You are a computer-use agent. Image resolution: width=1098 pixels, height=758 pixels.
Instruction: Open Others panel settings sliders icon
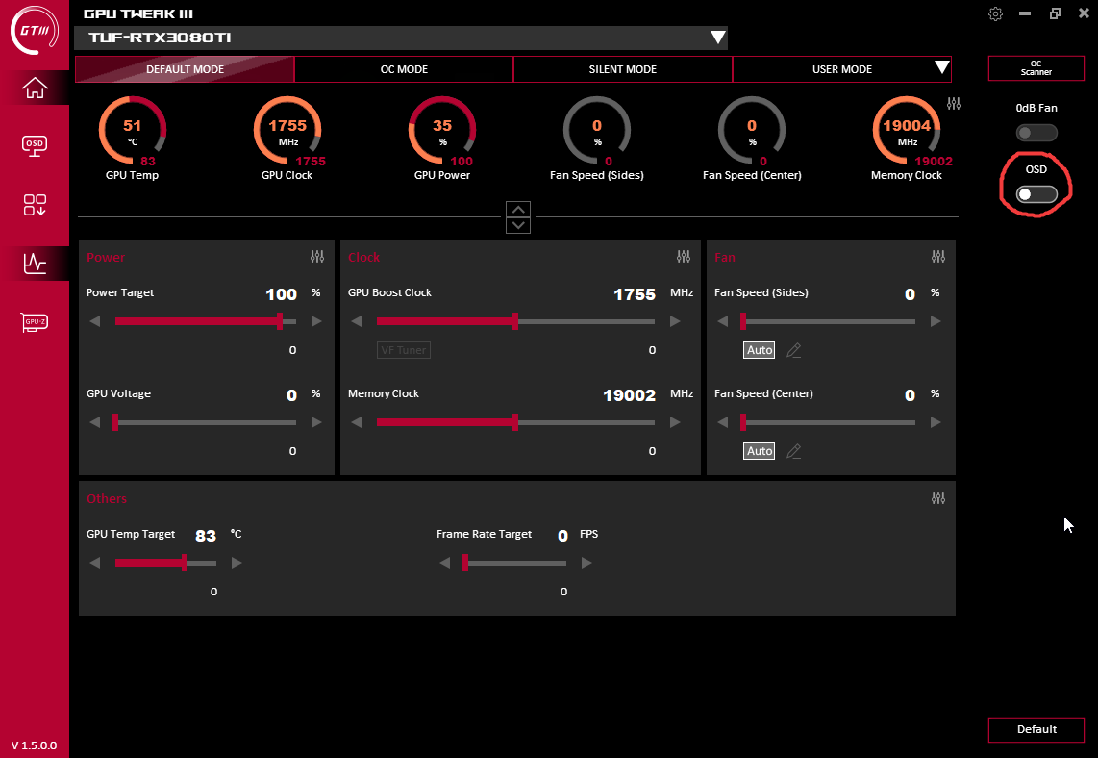coord(938,498)
